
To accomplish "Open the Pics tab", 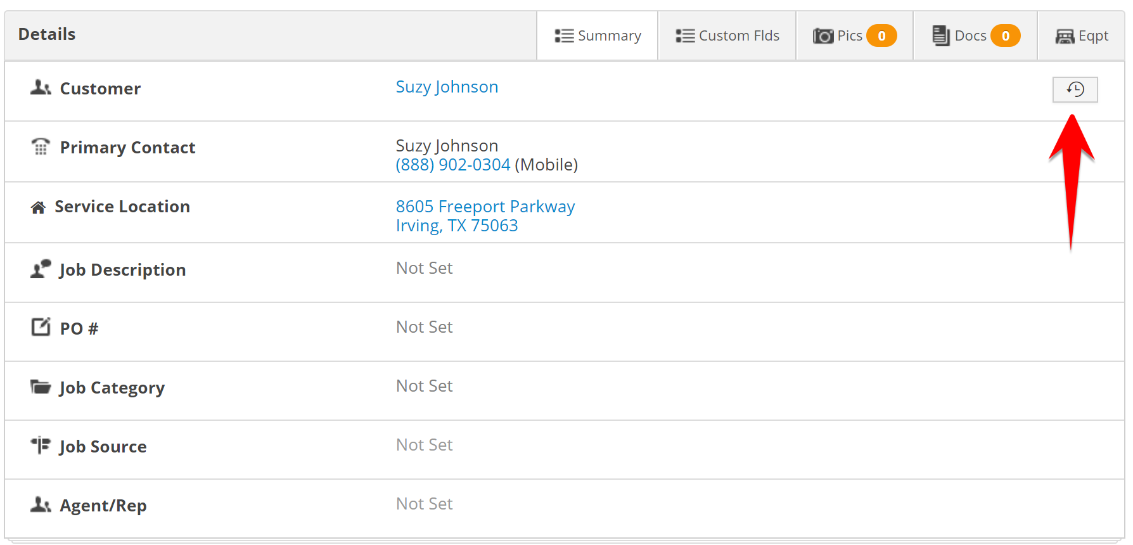I will 854,36.
